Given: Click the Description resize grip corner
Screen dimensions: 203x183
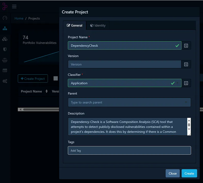Looking at the screenshot, I should click(x=190, y=134).
